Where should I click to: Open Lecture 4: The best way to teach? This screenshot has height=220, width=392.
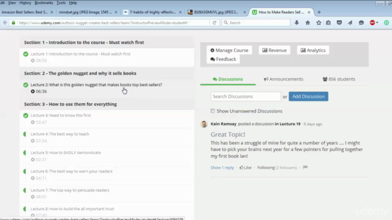[60, 134]
